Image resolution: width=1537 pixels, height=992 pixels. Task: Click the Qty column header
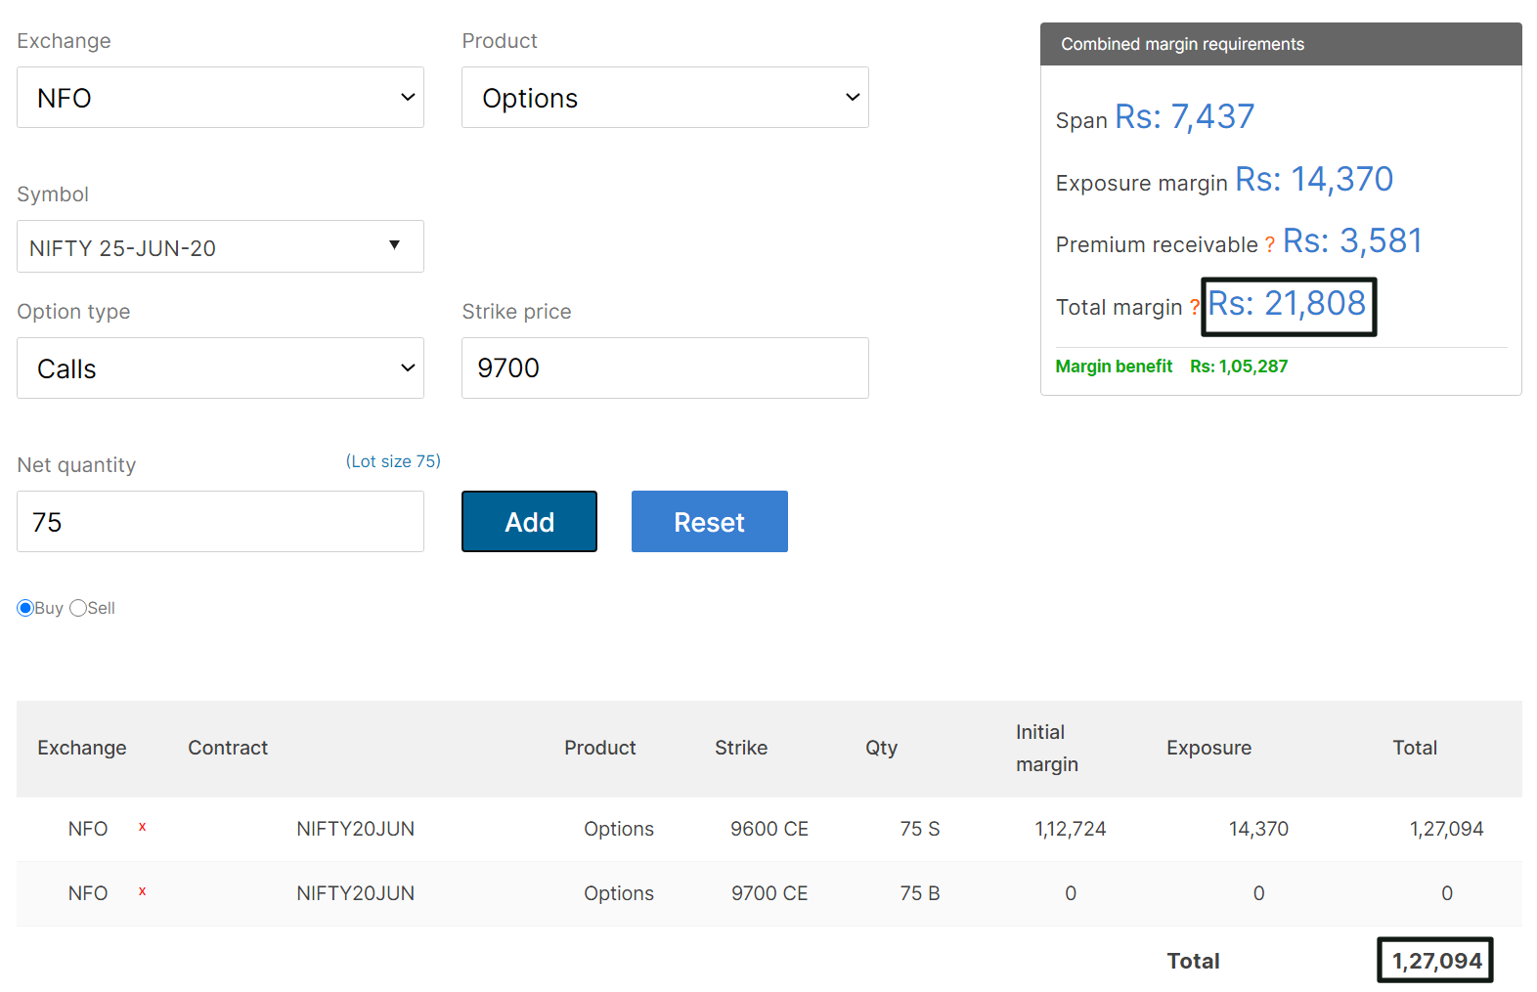881,748
